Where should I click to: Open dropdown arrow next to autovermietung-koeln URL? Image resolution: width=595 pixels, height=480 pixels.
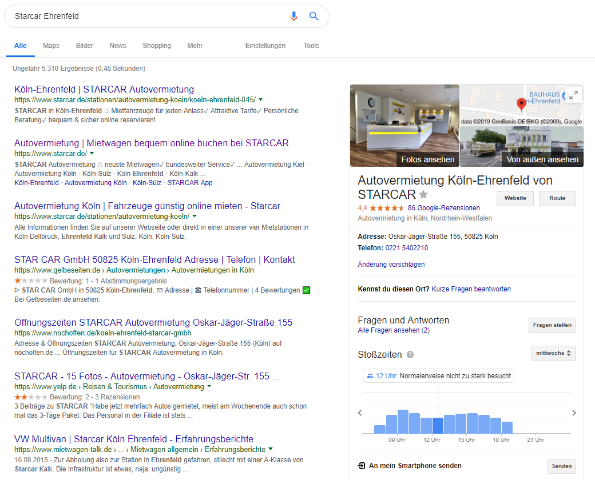click(x=195, y=216)
